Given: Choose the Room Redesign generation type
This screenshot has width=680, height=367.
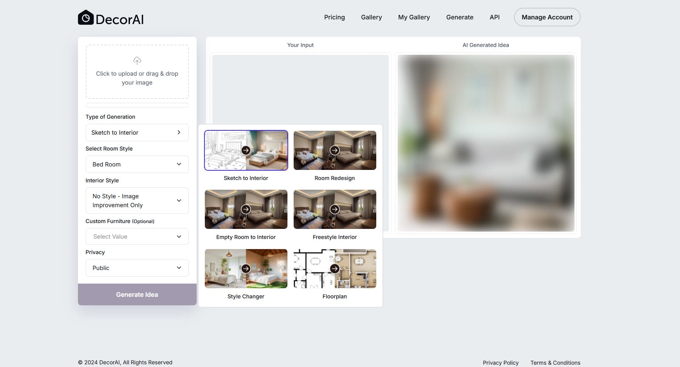Looking at the screenshot, I should click(334, 151).
